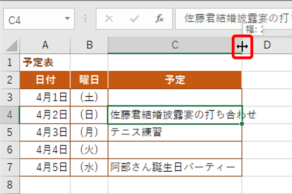This screenshot has height=194, width=292.
Task: Select row 4 header
Action: 10,115
